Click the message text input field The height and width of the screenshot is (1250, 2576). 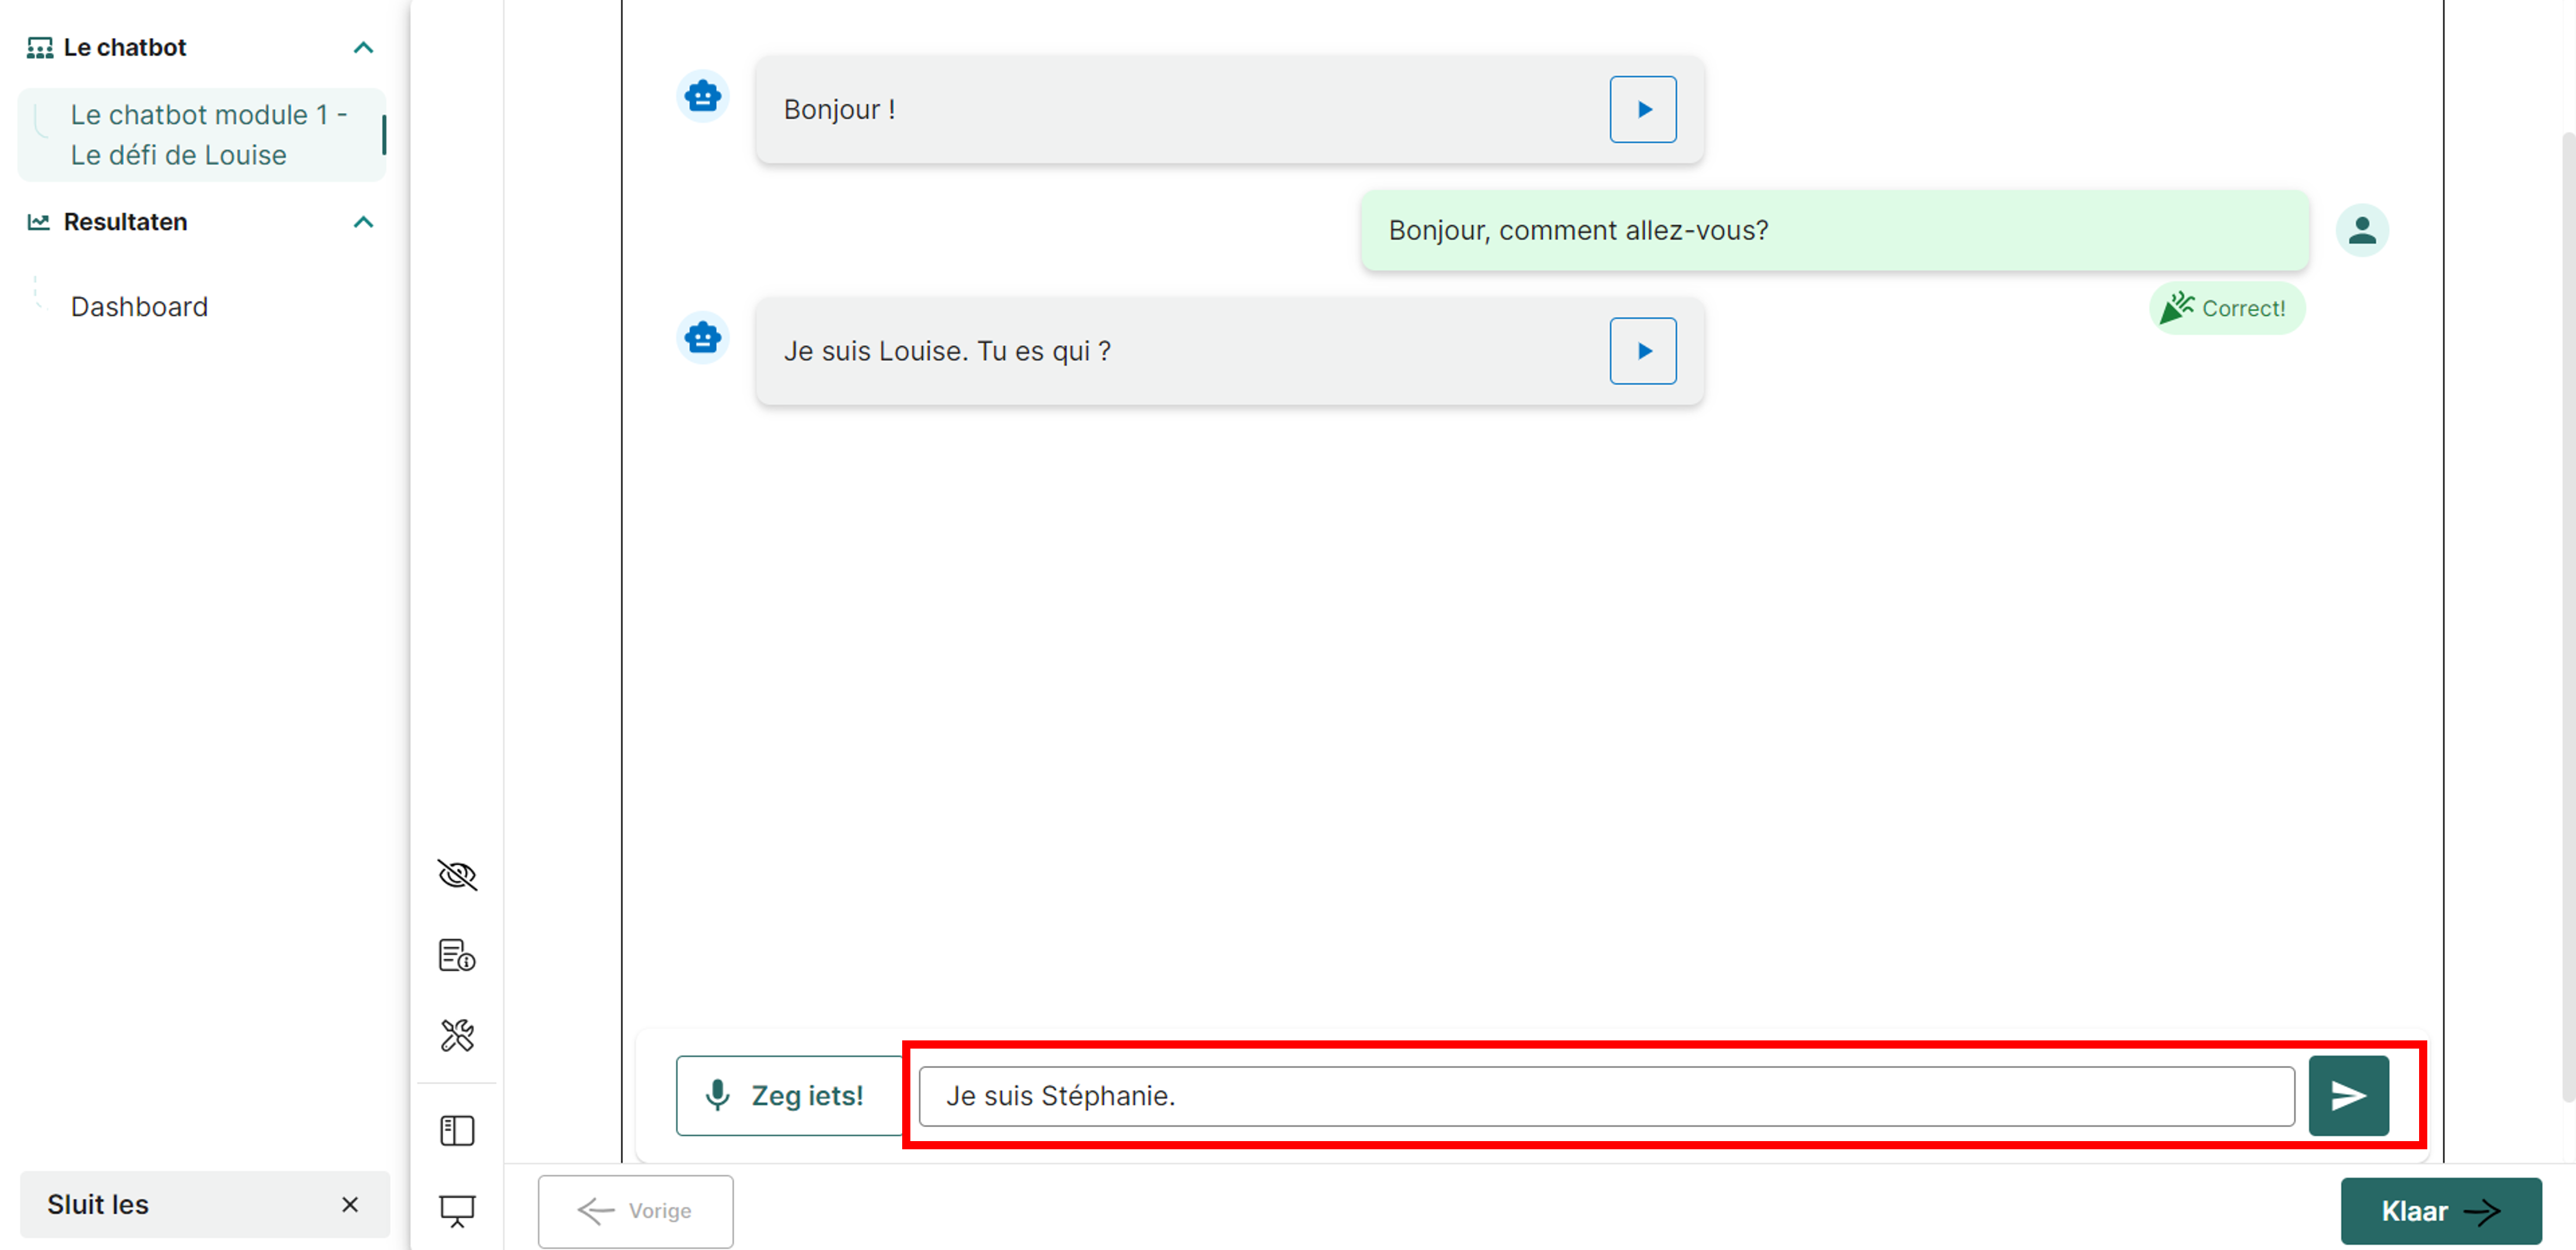tap(1605, 1096)
